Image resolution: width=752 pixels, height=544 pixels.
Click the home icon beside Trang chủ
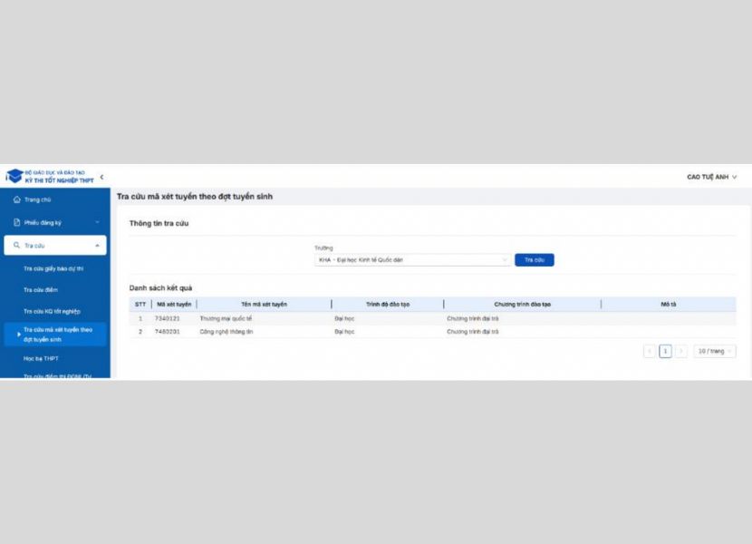click(16, 199)
